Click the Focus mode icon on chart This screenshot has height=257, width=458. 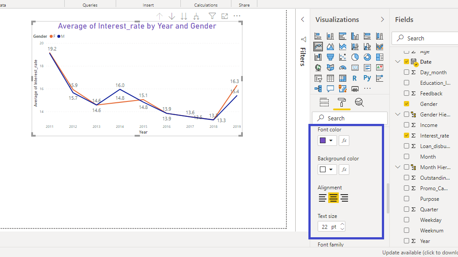pyautogui.click(x=225, y=16)
